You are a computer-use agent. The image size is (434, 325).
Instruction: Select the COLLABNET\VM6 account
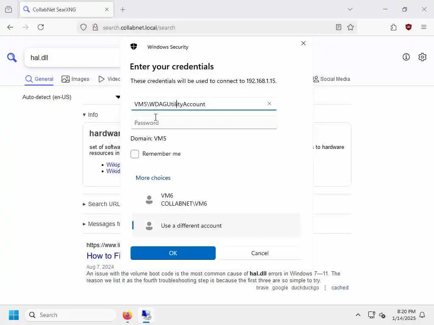[x=216, y=200]
